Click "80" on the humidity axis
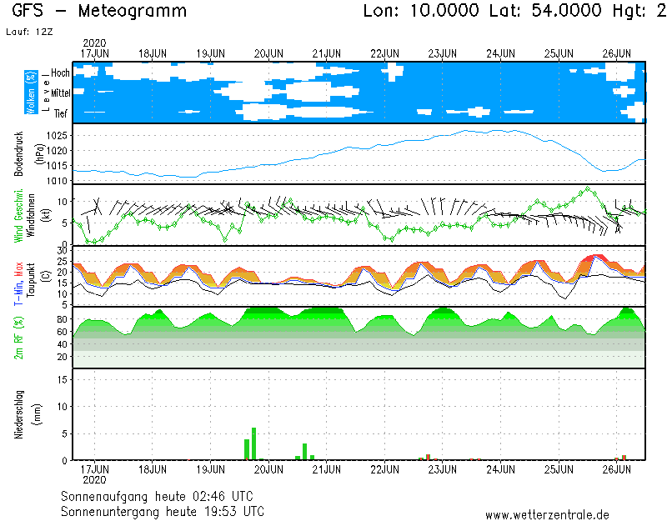The height and width of the screenshot is (521, 667). point(62,319)
